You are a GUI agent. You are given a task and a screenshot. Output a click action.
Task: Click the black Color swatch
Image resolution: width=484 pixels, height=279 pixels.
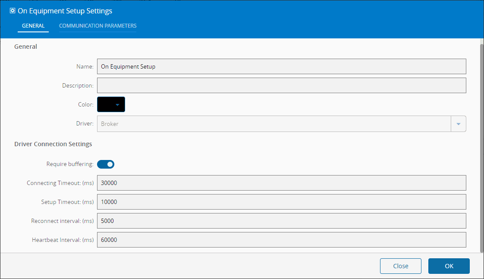(x=106, y=104)
